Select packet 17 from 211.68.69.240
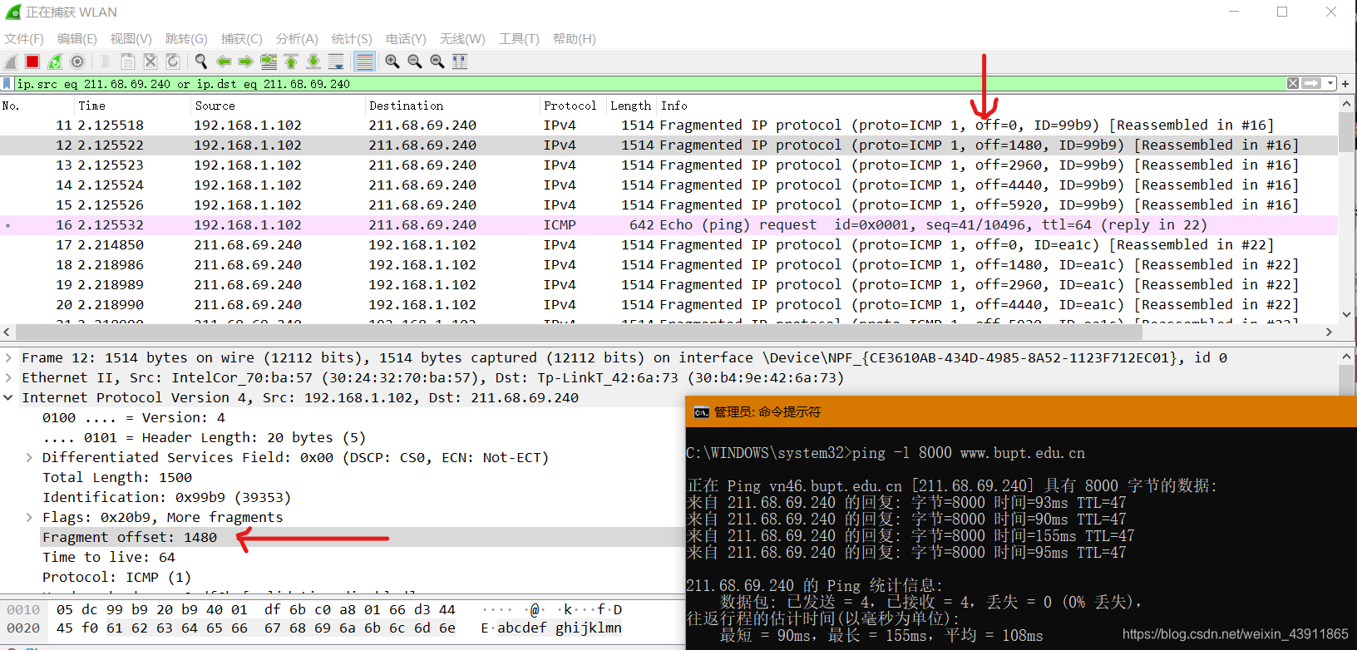 (669, 245)
